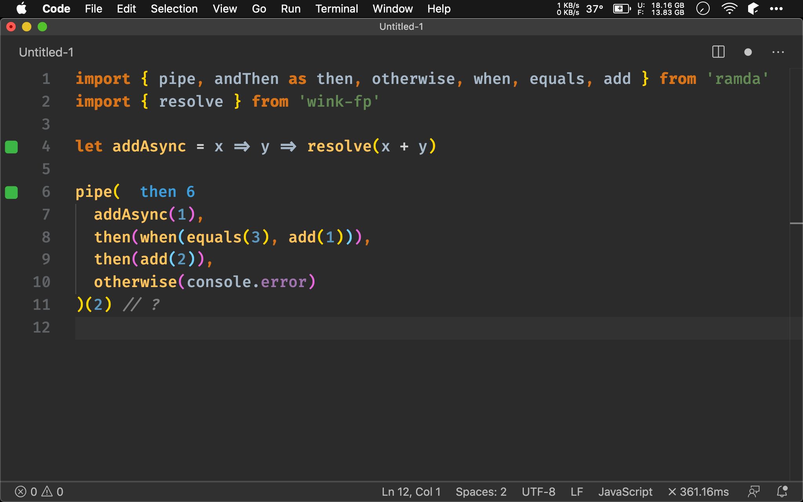Click the LF end-of-line selector

pyautogui.click(x=577, y=491)
